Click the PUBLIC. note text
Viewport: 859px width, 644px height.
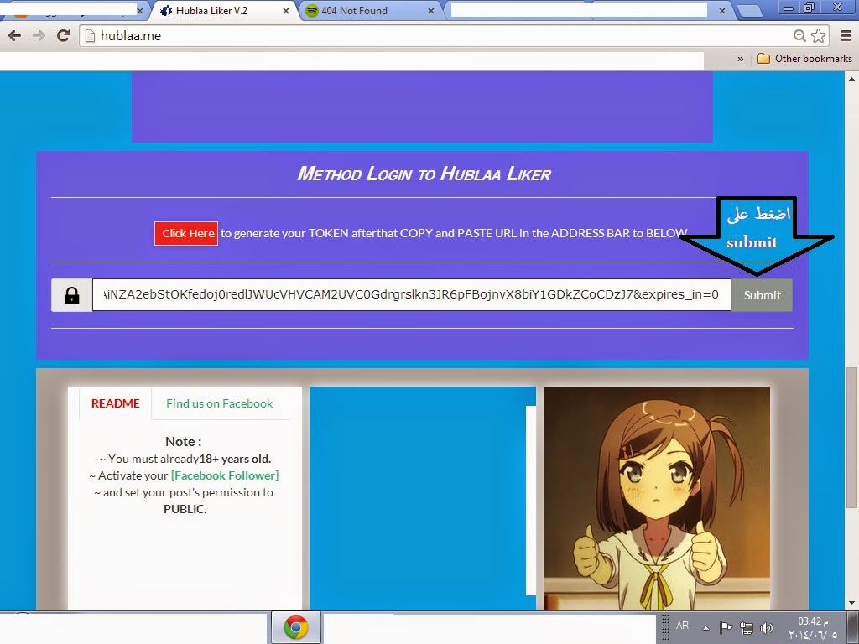[x=185, y=509]
